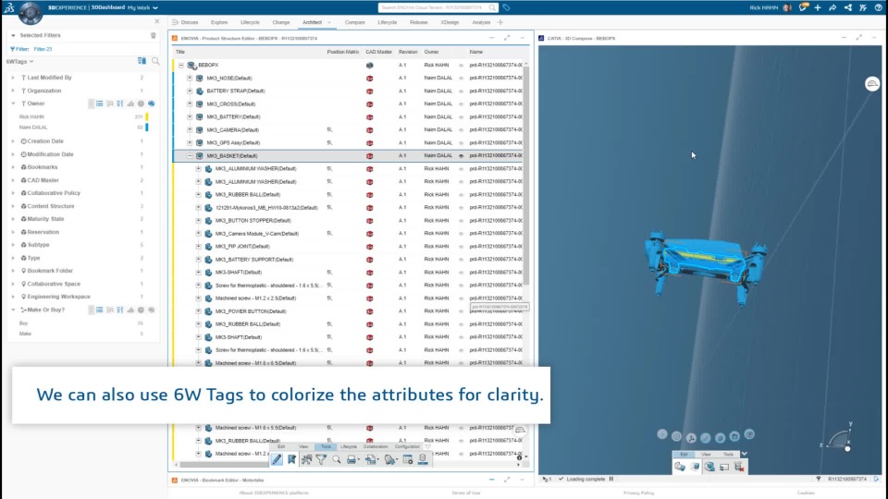The height and width of the screenshot is (499, 888).
Task: Switch to the Explore tab
Action: click(219, 22)
